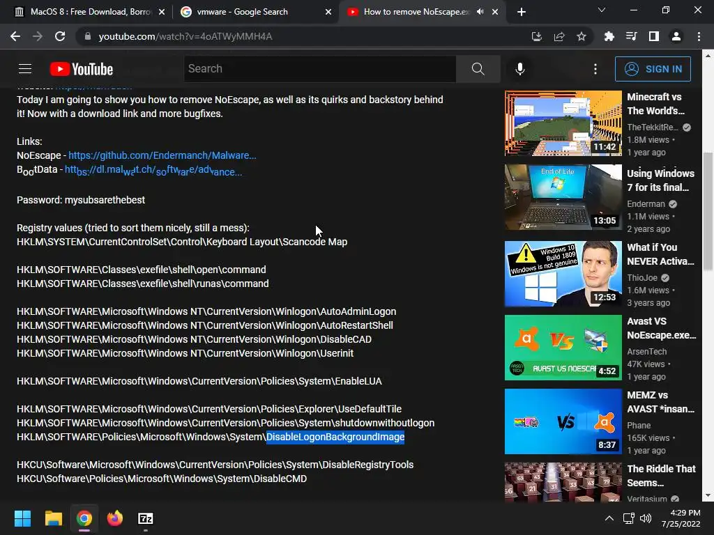This screenshot has height=535, width=714.
Task: Close the vmware Google Search tab
Action: [x=328, y=13]
